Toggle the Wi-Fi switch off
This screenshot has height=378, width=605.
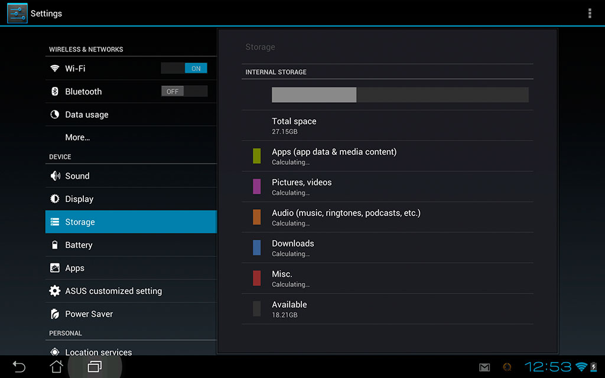[184, 69]
